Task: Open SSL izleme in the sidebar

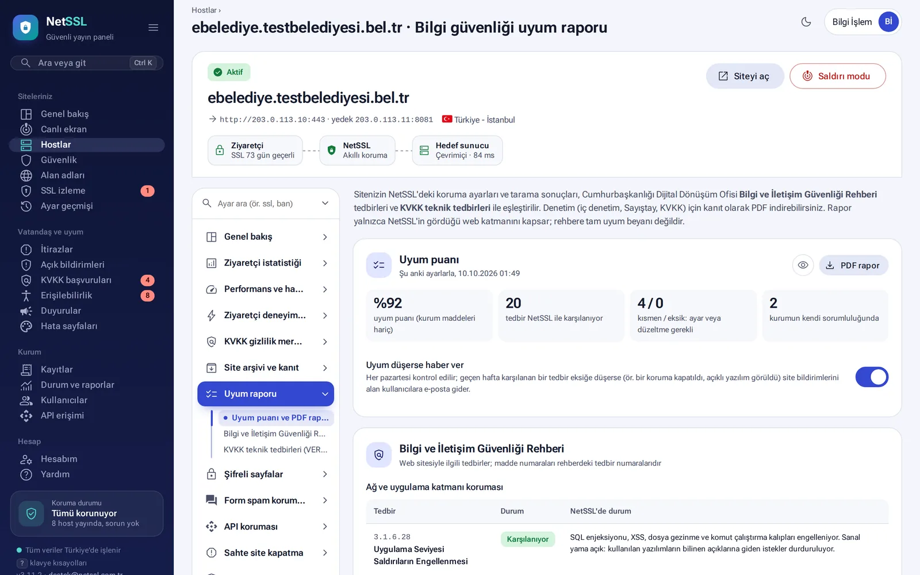Action: [x=87, y=191]
